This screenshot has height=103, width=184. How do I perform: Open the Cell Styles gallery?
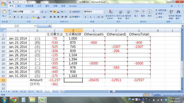click(x=128, y=14)
